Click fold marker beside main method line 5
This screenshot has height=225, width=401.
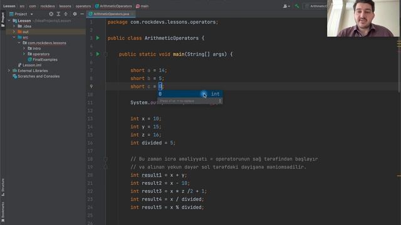point(106,54)
